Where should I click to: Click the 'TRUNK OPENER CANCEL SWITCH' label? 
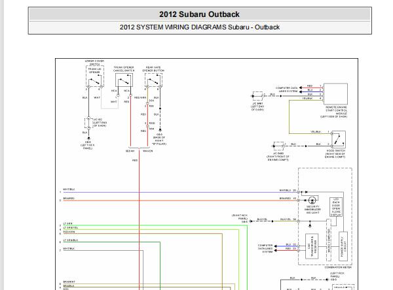point(124,69)
